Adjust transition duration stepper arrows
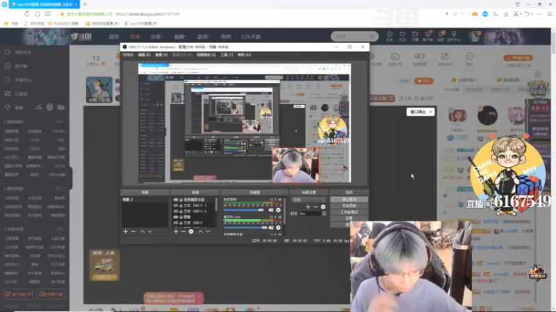This screenshot has width=556, height=312. (324, 214)
